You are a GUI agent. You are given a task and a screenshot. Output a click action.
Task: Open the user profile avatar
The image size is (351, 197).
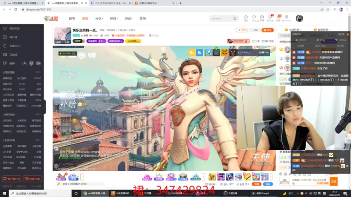(299, 18)
